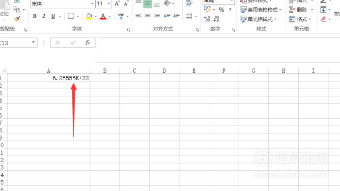Click wrap text icon

click(x=189, y=3)
